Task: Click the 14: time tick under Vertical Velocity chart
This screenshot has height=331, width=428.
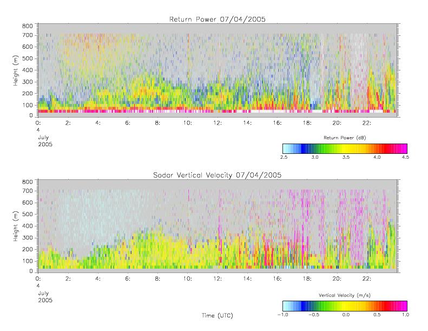Action: pyautogui.click(x=247, y=278)
